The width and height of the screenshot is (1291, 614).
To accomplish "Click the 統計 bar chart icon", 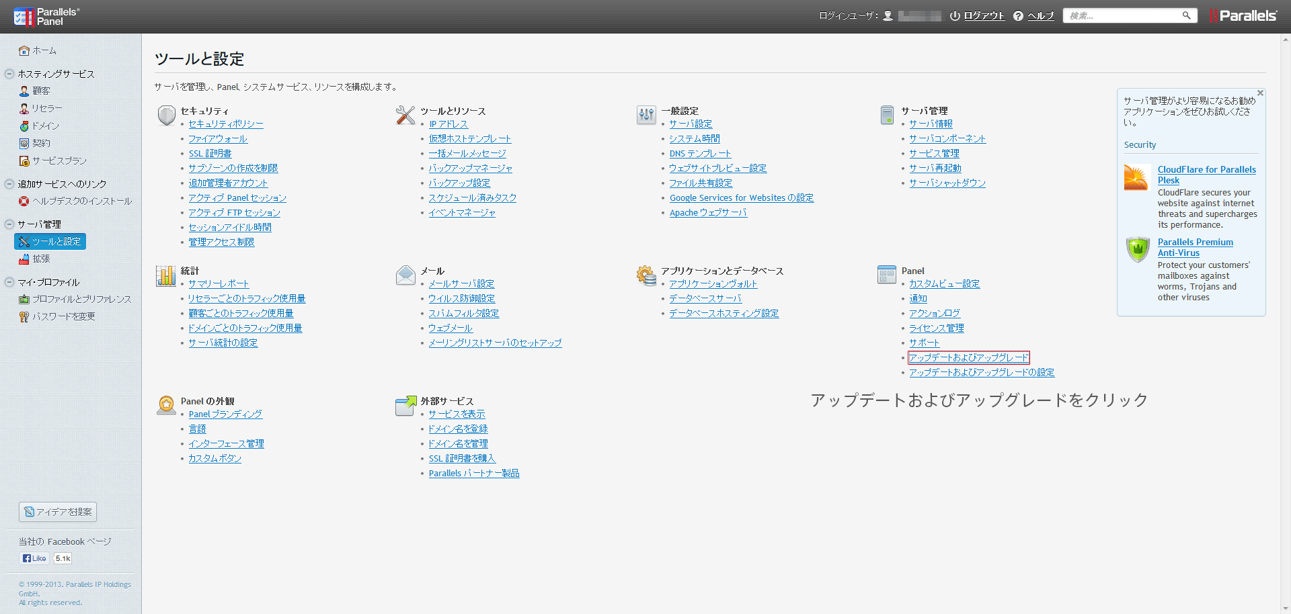I will point(166,275).
